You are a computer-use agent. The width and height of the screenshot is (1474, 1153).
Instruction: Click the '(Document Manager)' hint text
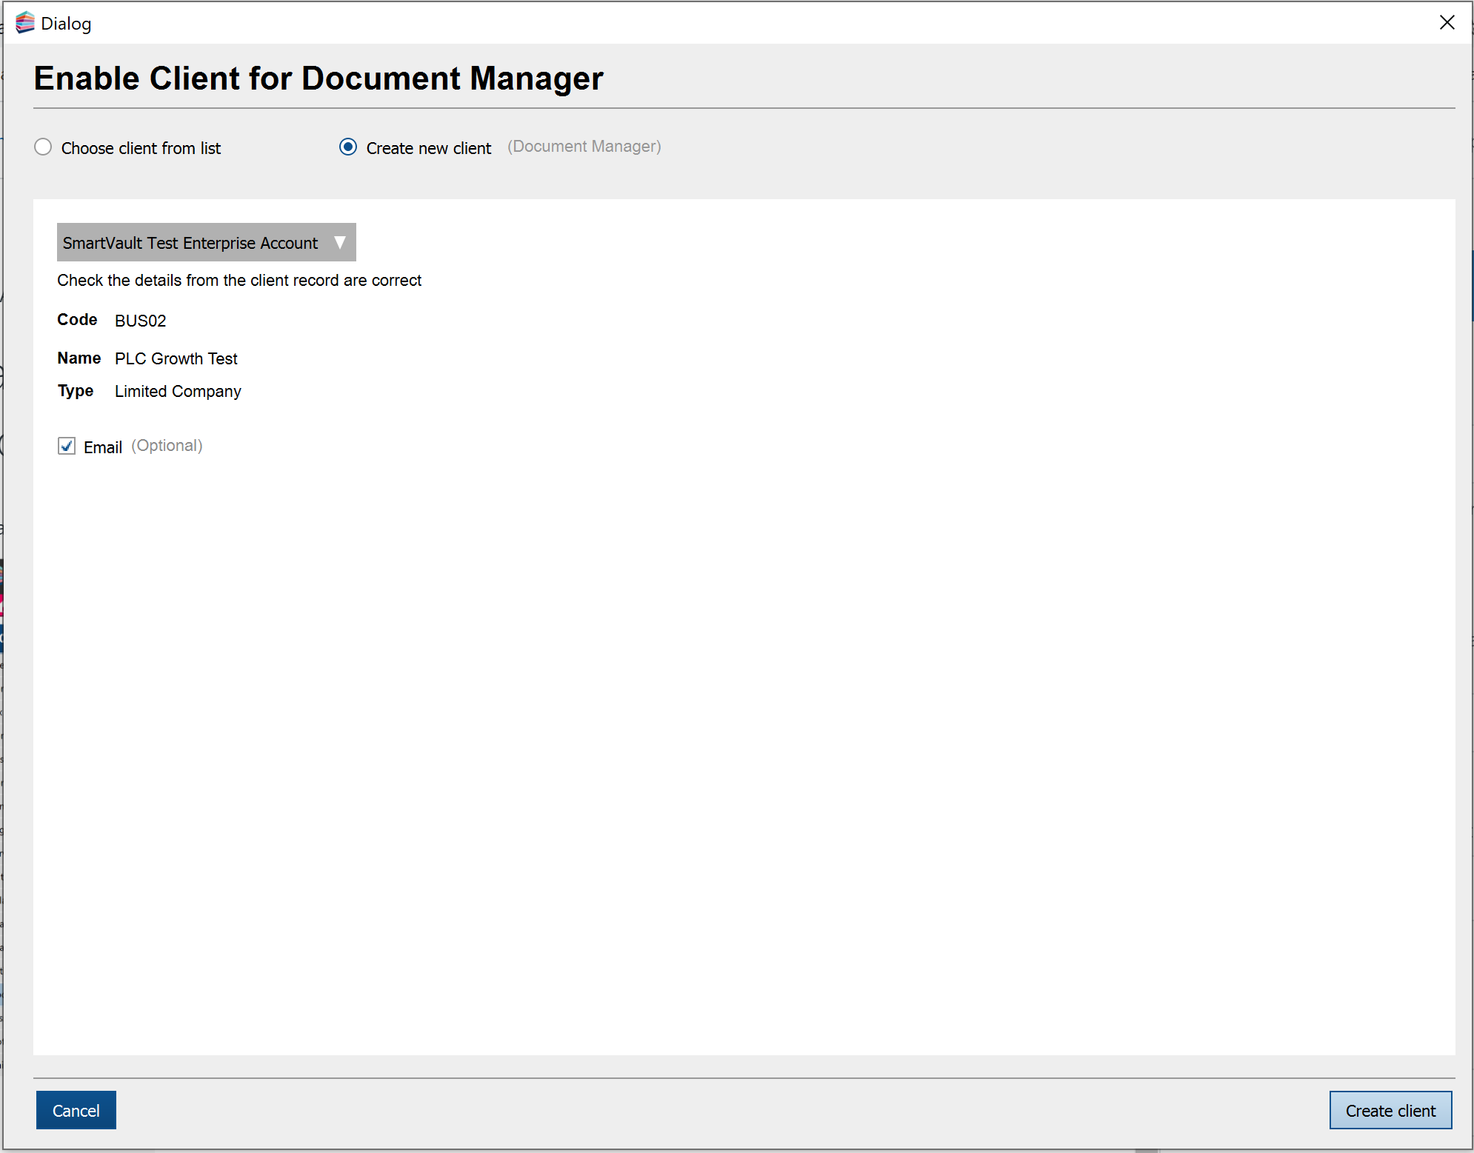point(584,147)
